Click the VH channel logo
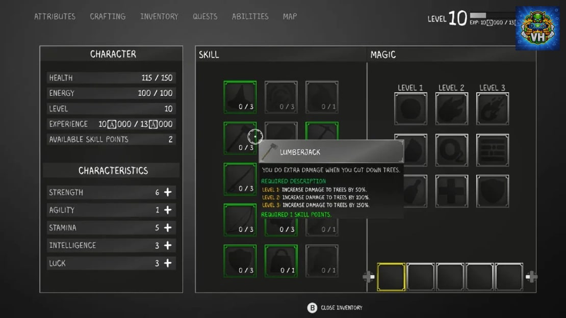 point(537,28)
